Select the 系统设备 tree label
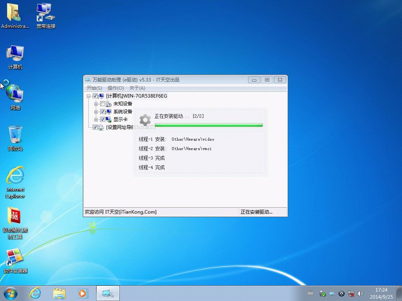Viewport: 402px width, 301px height. tap(123, 112)
